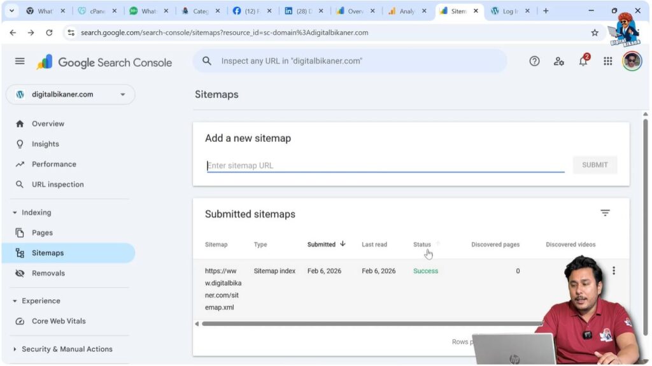Collapse the Experience section
The width and height of the screenshot is (652, 366).
pyautogui.click(x=15, y=301)
